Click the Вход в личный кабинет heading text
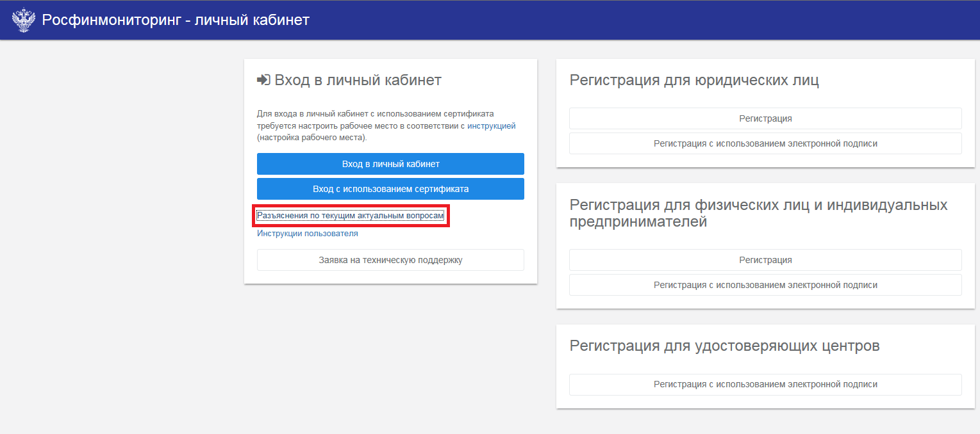This screenshot has width=980, height=434. click(x=358, y=80)
